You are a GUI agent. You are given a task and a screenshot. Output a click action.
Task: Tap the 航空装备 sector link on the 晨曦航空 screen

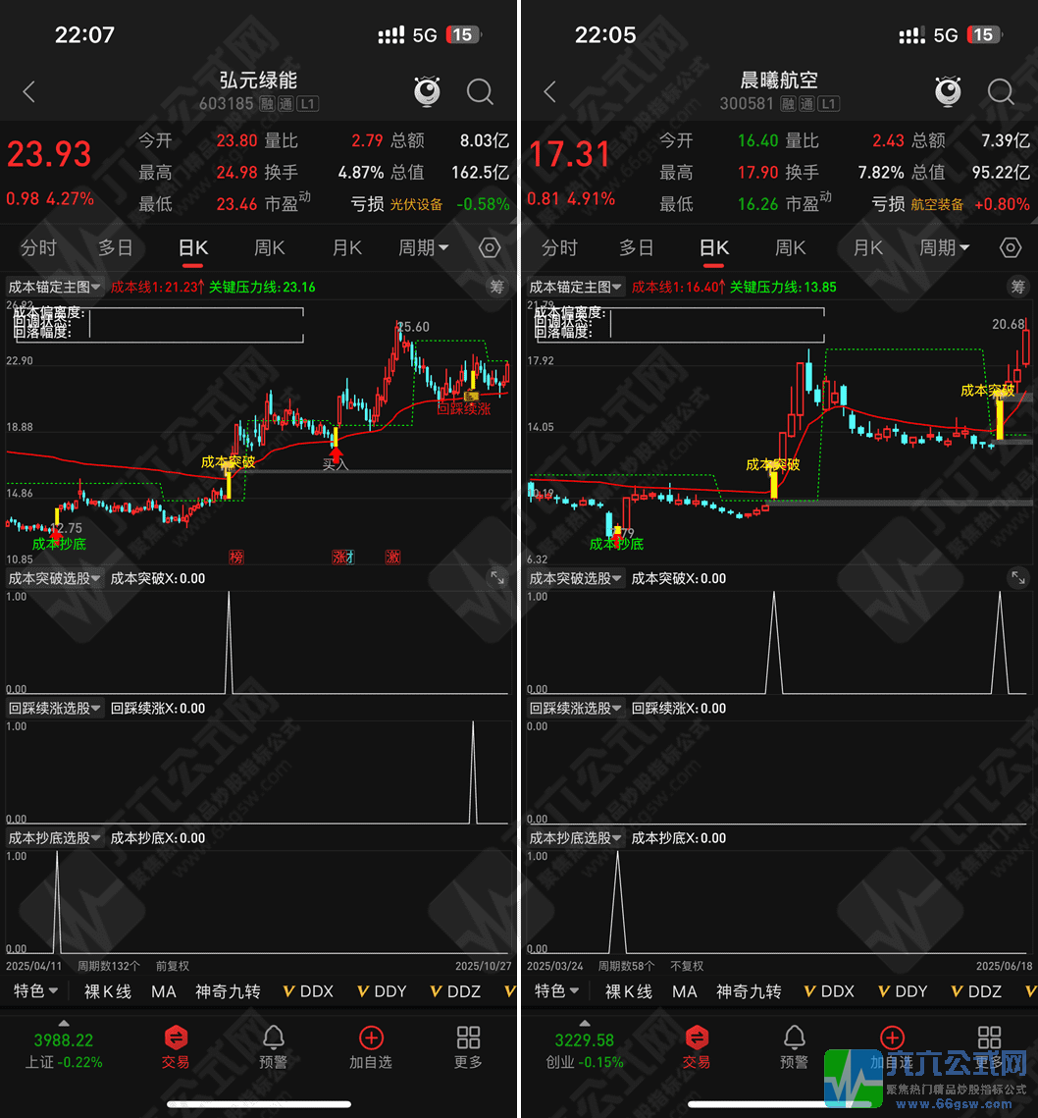coord(938,204)
